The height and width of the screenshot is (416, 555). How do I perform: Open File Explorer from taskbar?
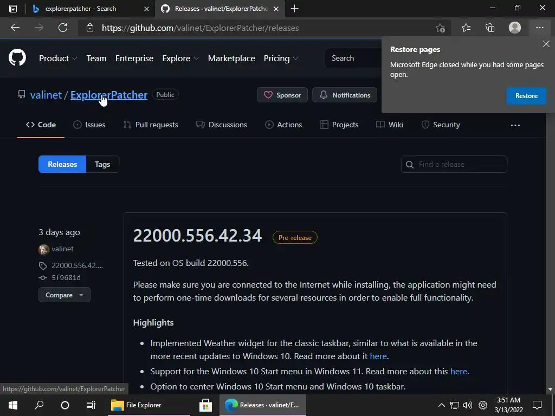[149, 405]
